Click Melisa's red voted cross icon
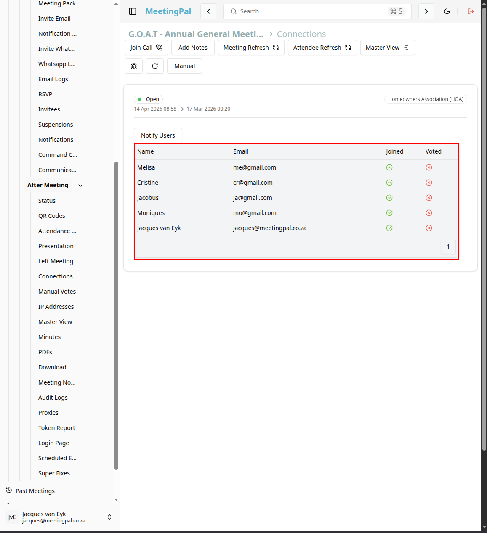The height and width of the screenshot is (533, 487). (429, 167)
